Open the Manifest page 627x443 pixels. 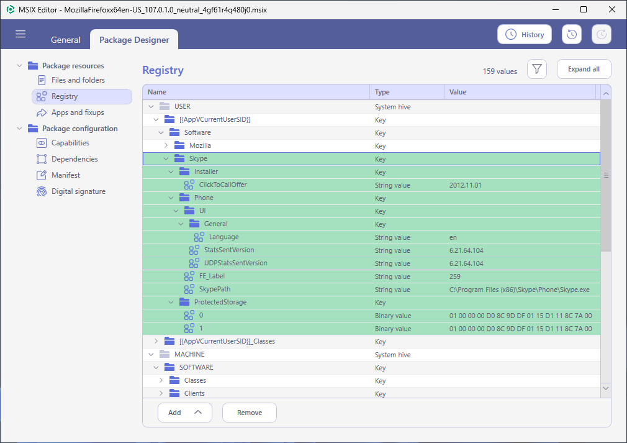tap(66, 175)
